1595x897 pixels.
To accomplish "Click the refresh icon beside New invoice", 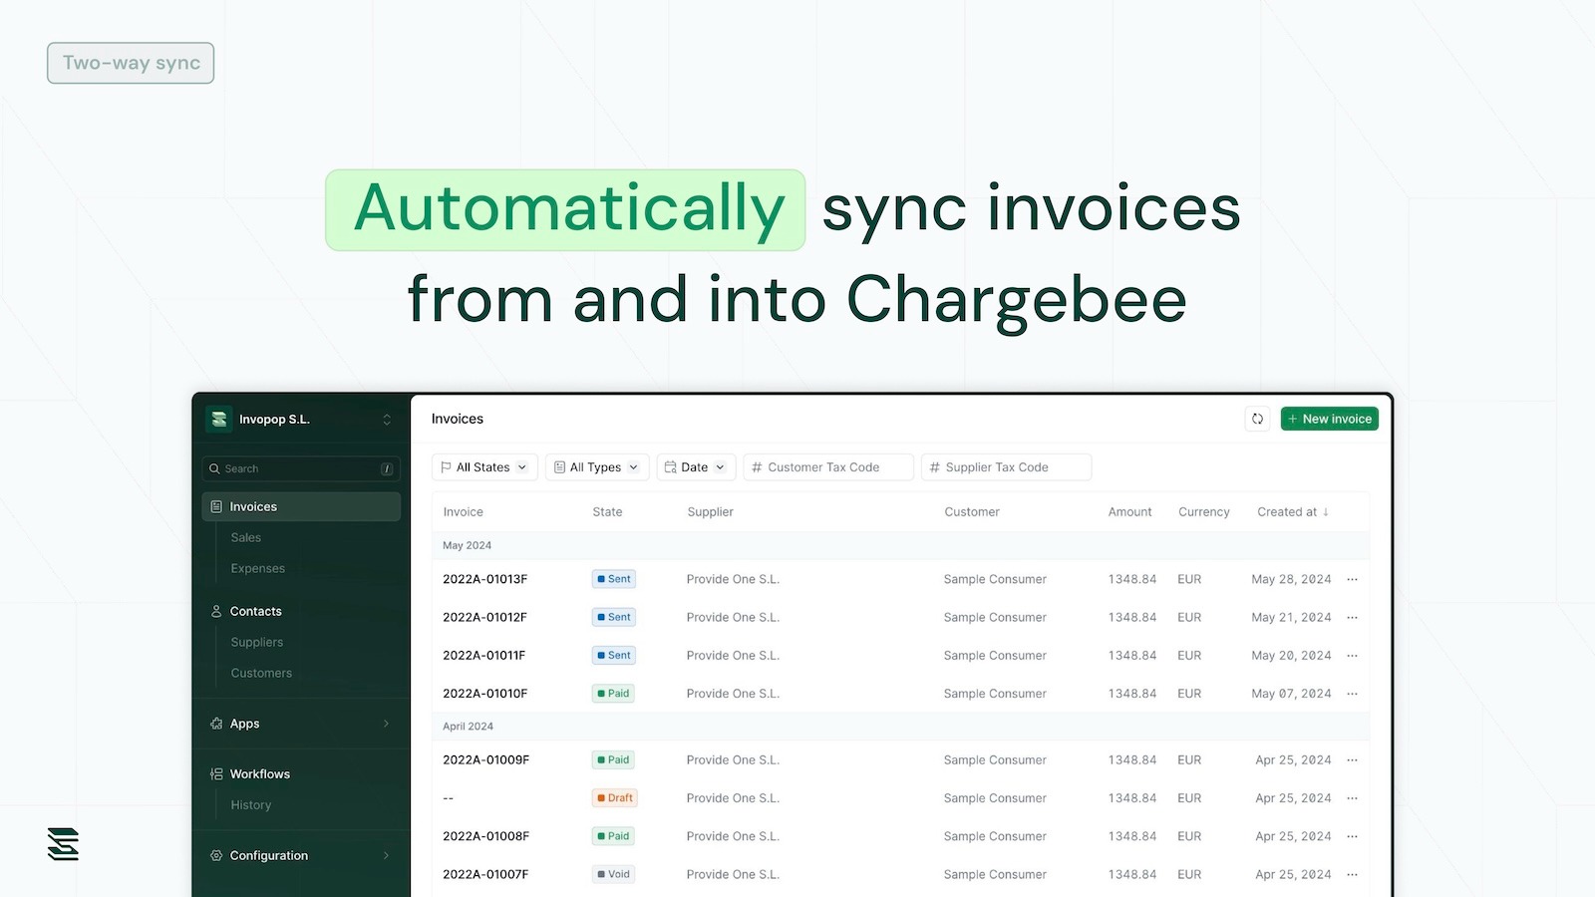I will (1257, 419).
